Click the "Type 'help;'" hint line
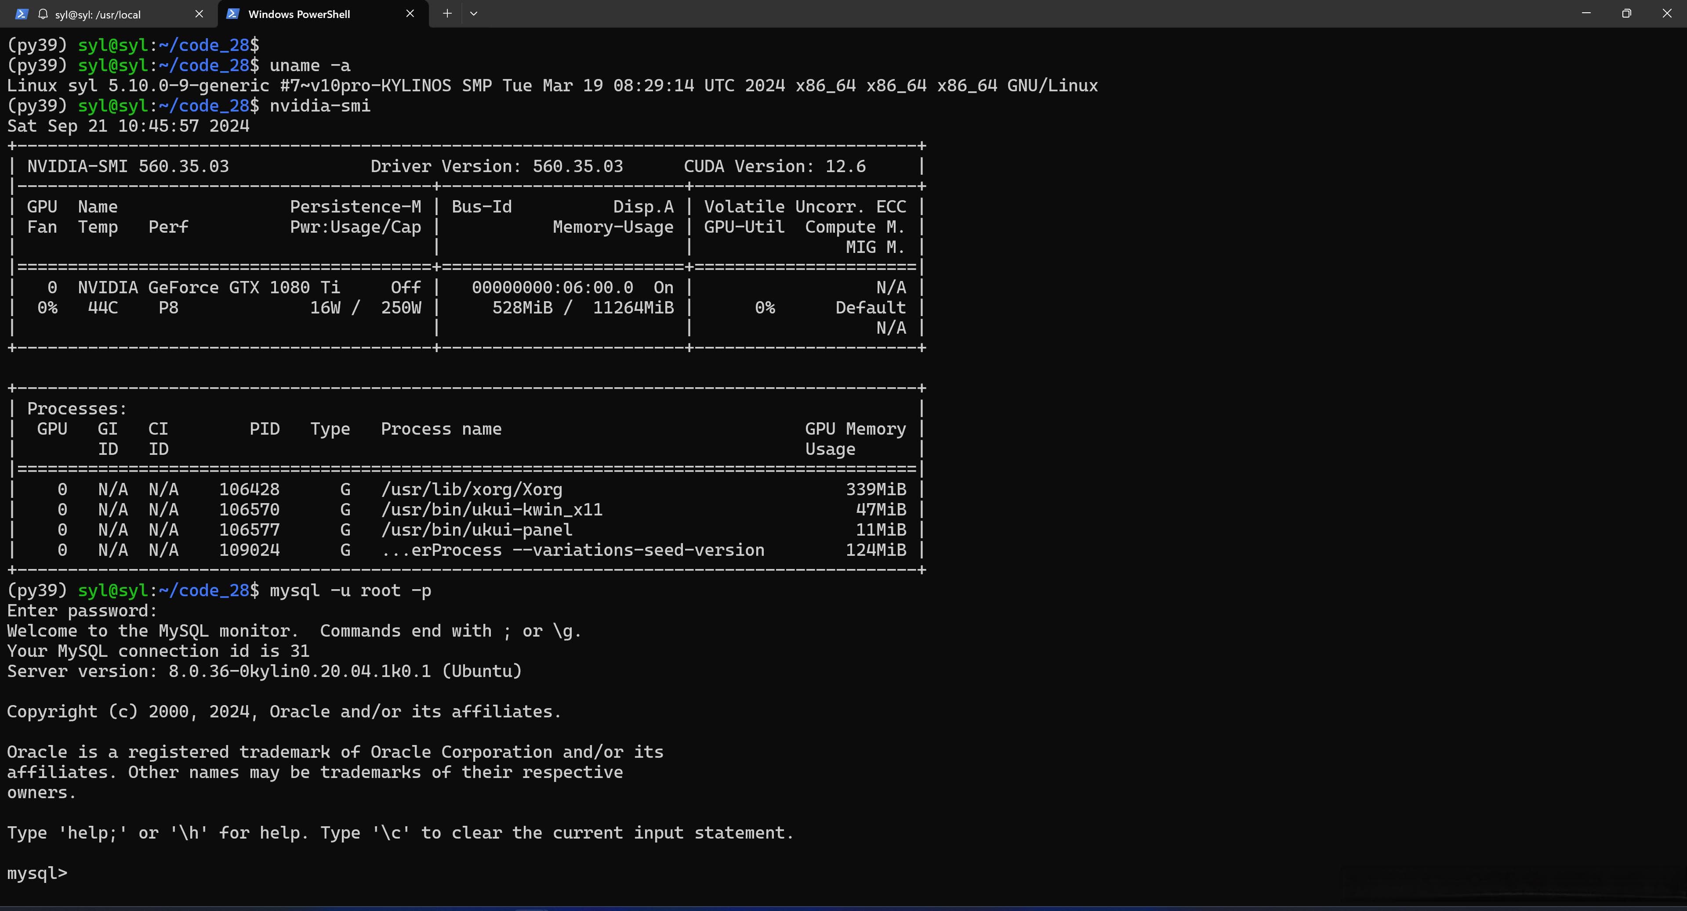The height and width of the screenshot is (911, 1687). pyautogui.click(x=401, y=833)
